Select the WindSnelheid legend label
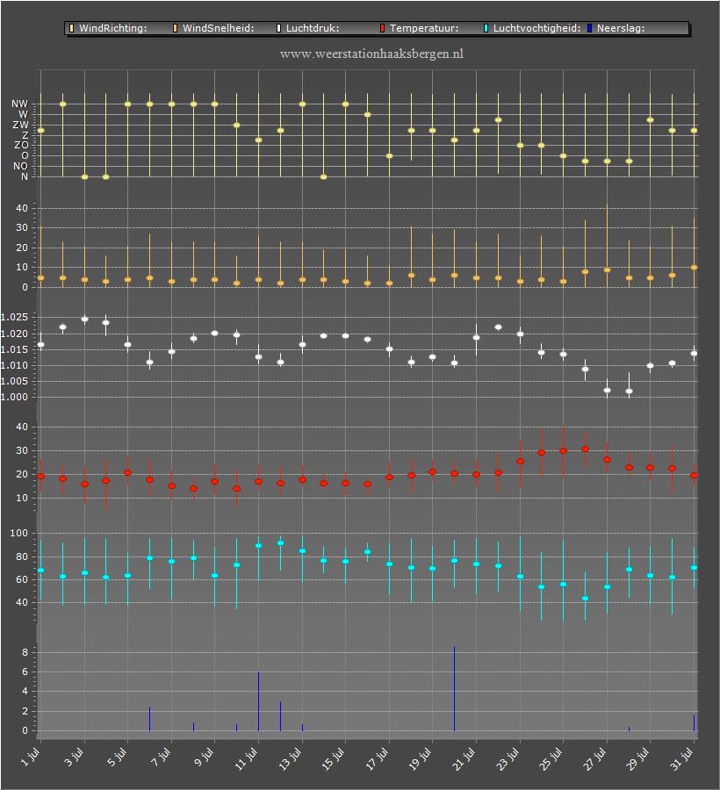This screenshot has width=720, height=790. click(x=218, y=28)
